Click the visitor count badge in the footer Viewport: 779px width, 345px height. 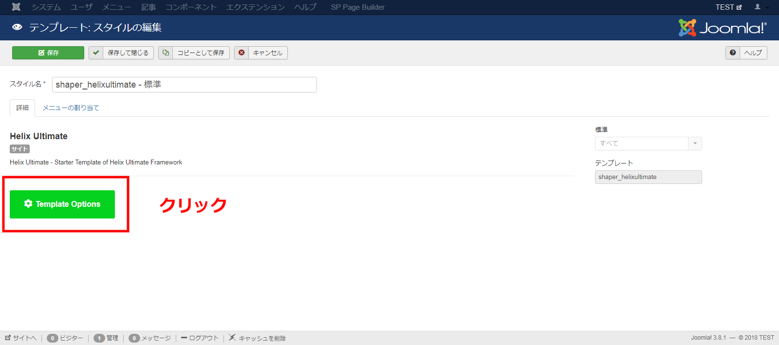[53, 338]
